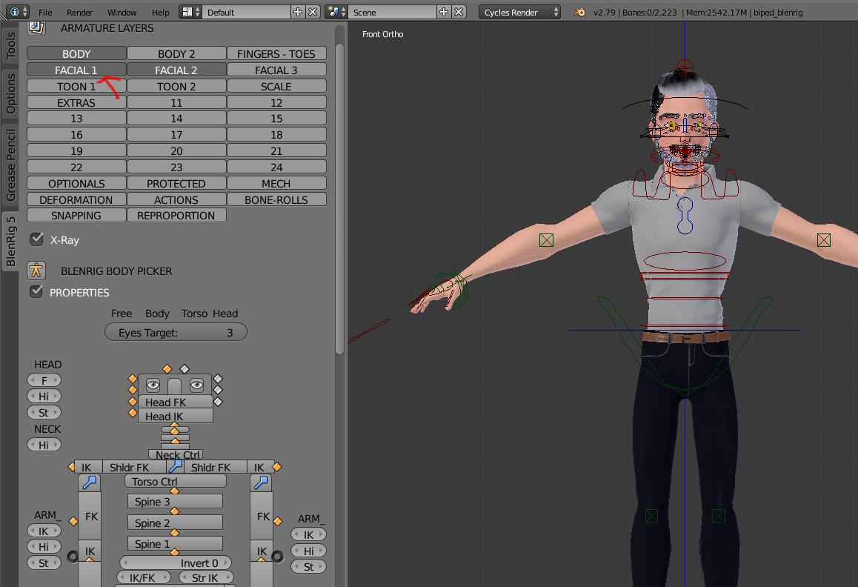Click the orange diamond right of right IK

pyautogui.click(x=277, y=466)
